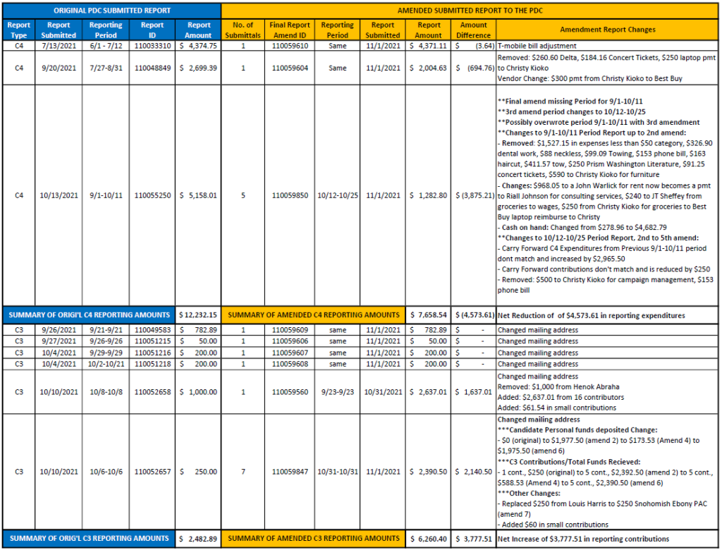Select the $6,260.40 amended C3 total cell
The height and width of the screenshot is (550, 722).
(x=429, y=539)
